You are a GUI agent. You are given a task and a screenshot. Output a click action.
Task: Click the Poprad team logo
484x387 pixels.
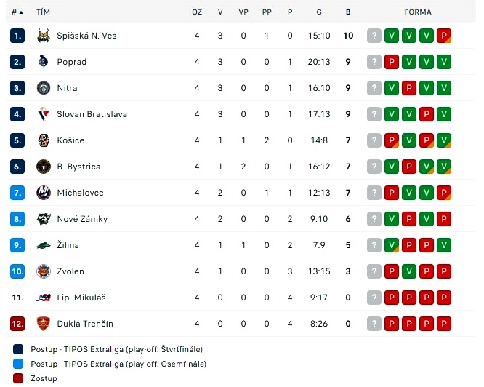tap(44, 61)
